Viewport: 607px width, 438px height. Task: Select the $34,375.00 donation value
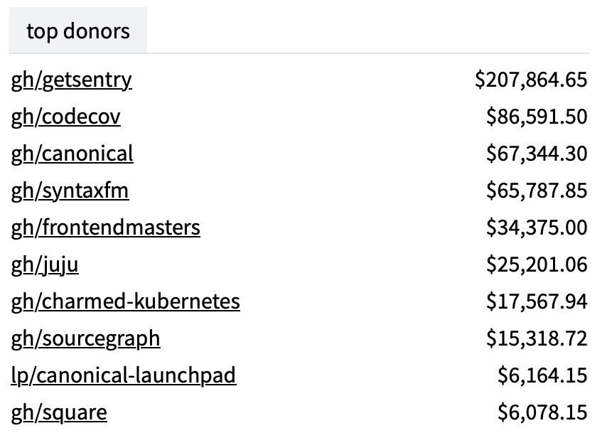[537, 228]
